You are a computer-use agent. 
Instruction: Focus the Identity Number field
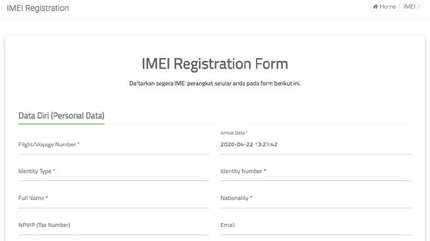(x=316, y=172)
